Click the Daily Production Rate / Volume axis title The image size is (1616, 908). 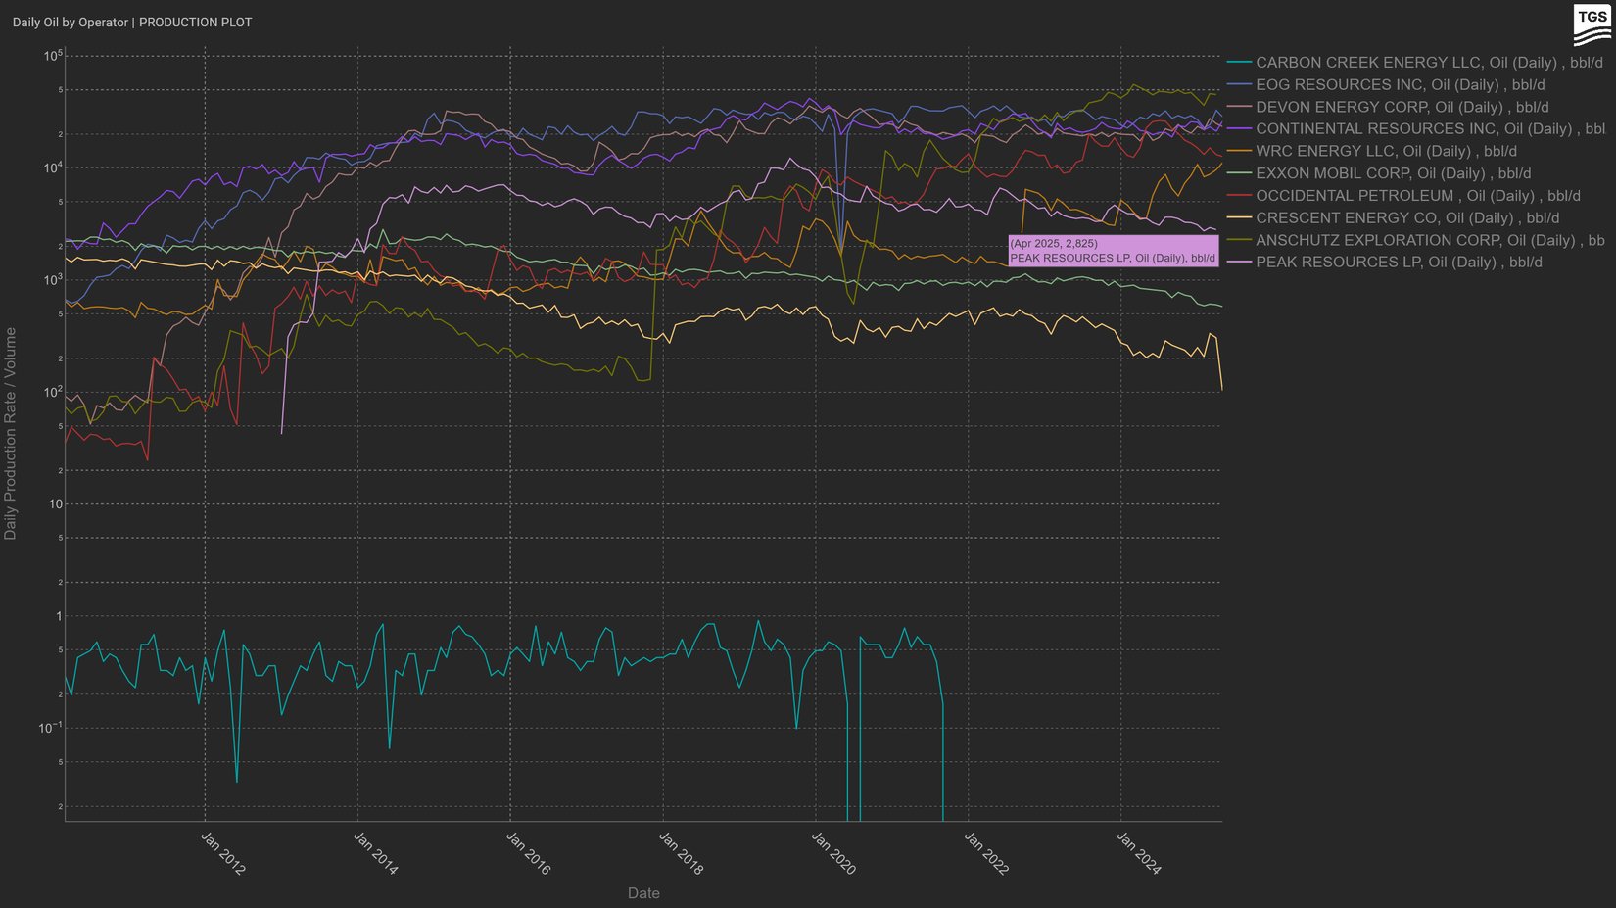coord(11,434)
